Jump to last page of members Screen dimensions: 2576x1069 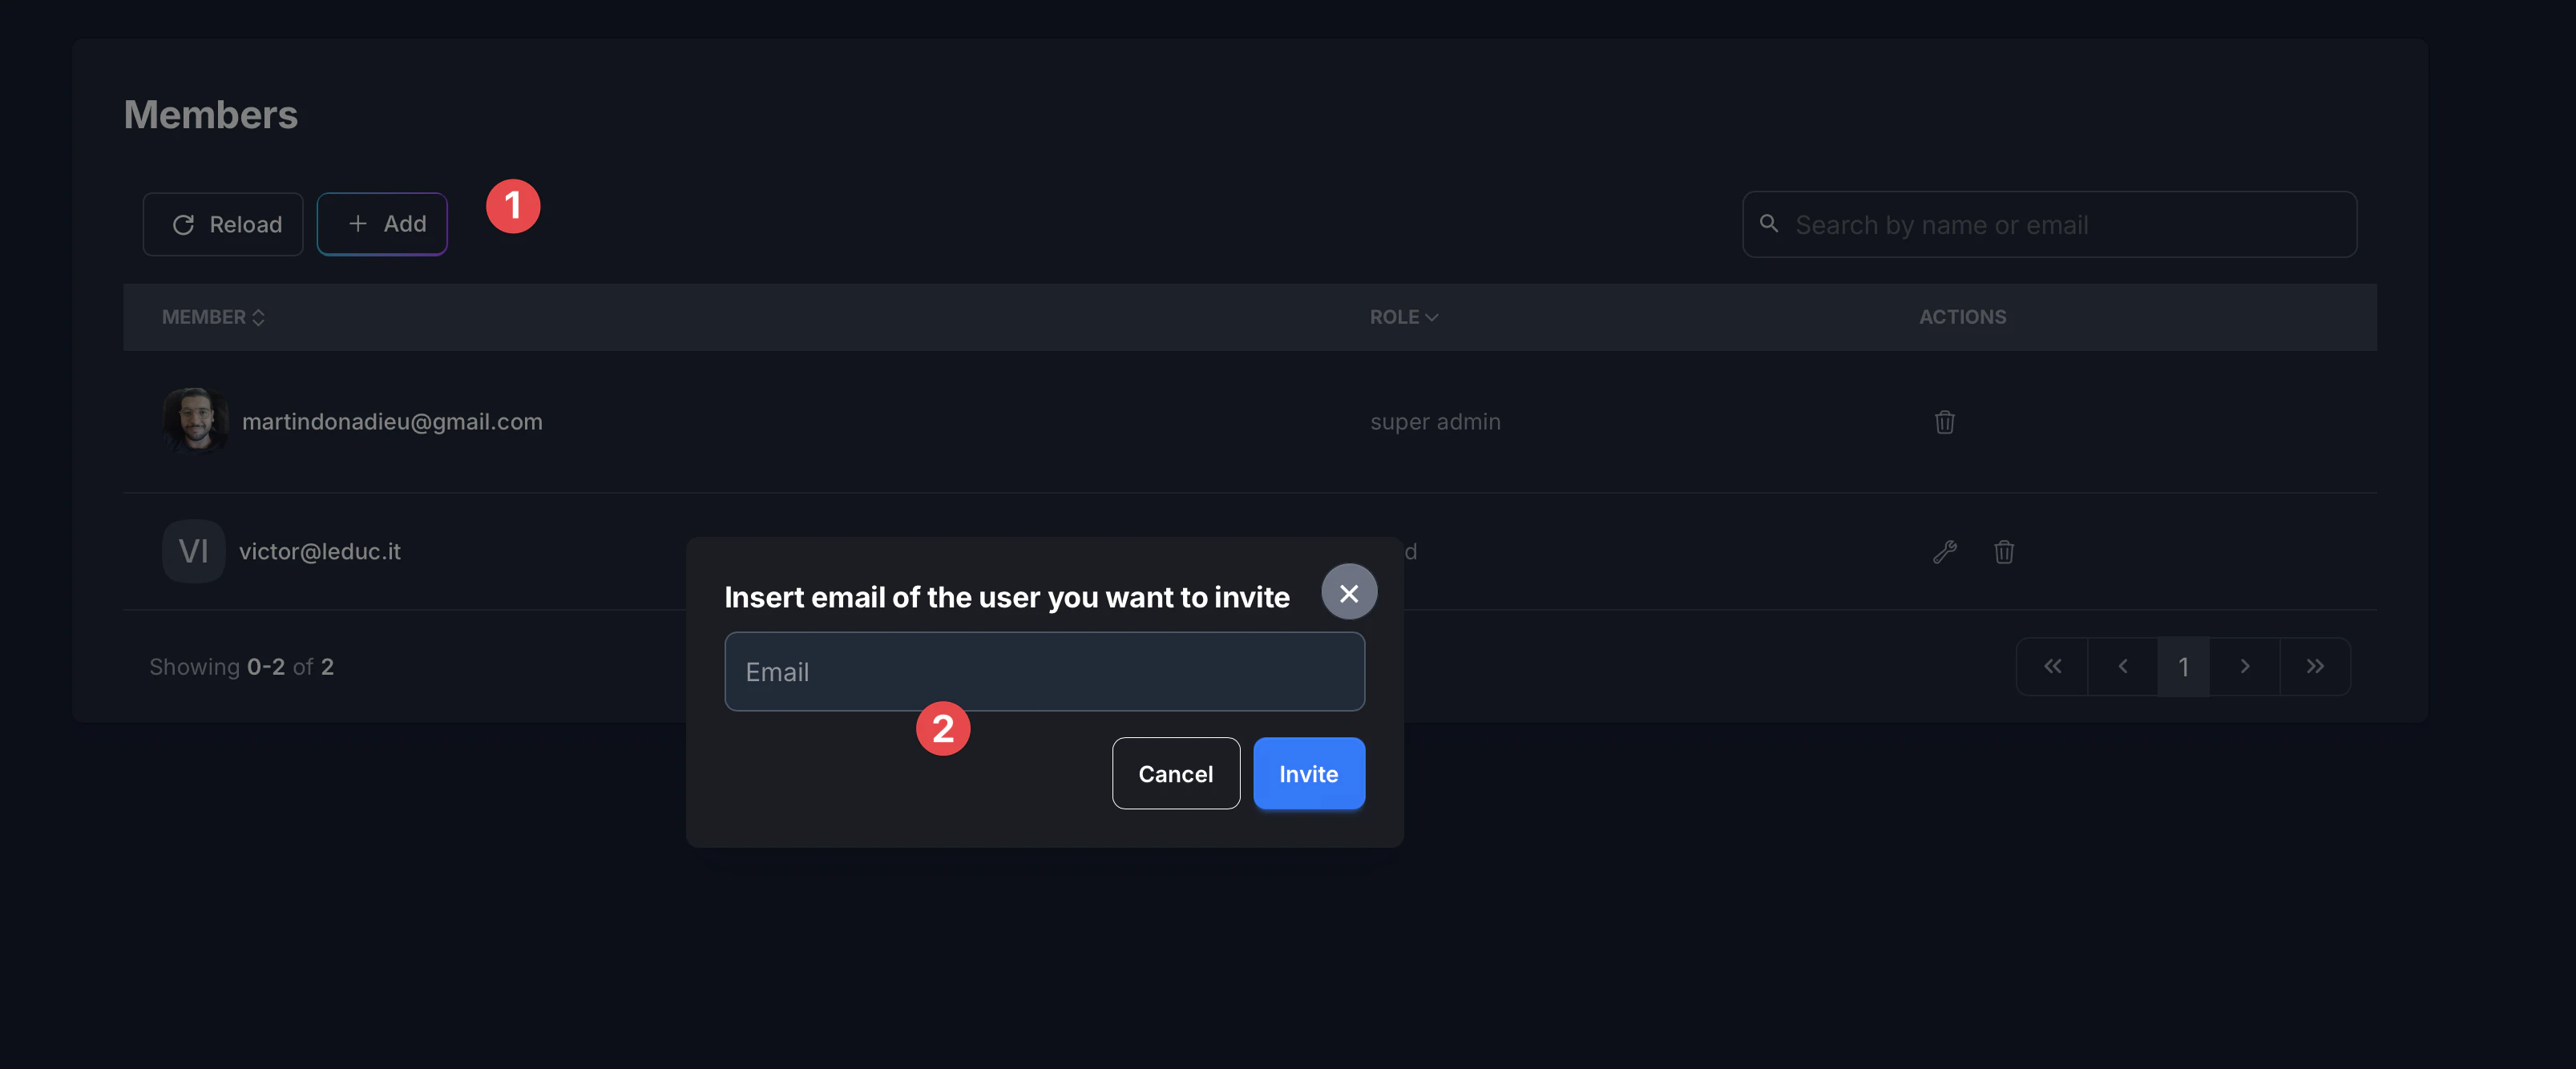tap(2314, 666)
